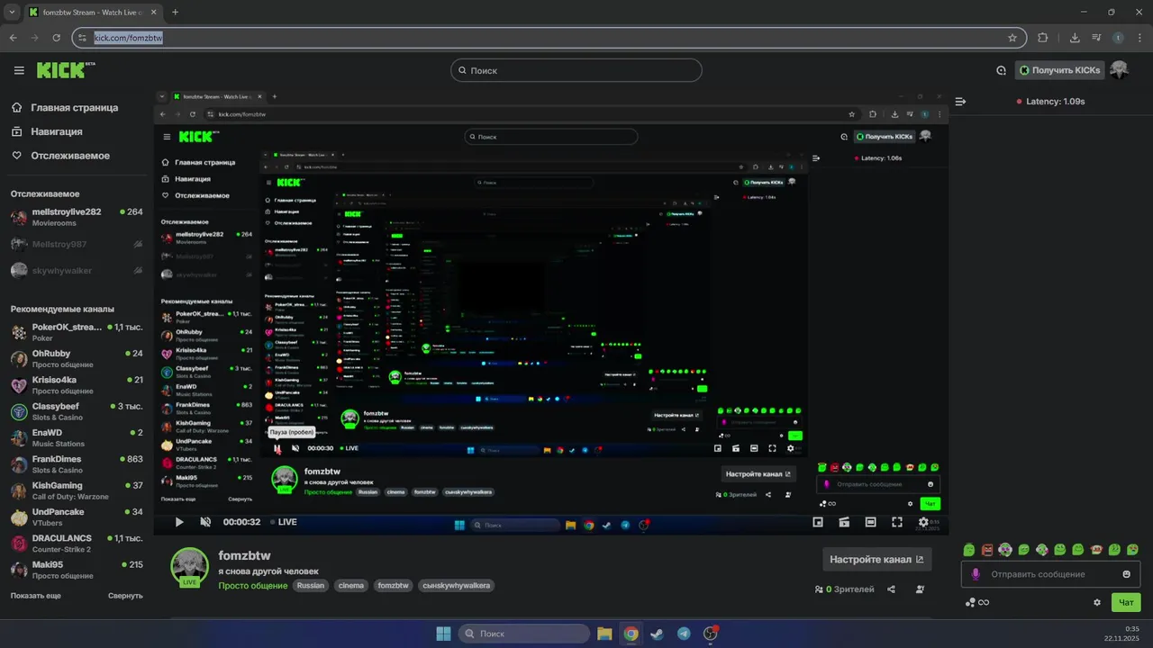The height and width of the screenshot is (648, 1153).
Task: Click the browser address bar kick.com/fomzbtw
Action: click(x=549, y=38)
